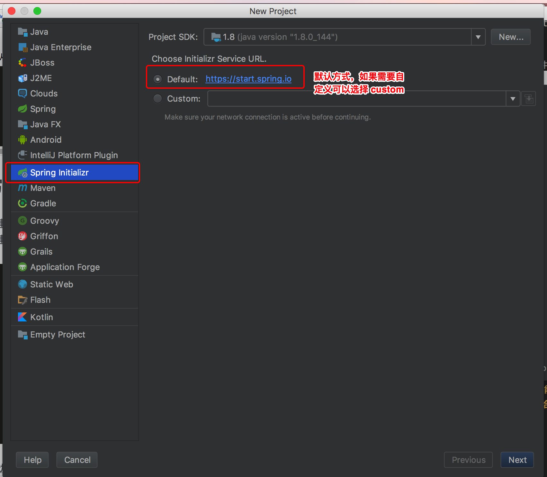The image size is (547, 477).
Task: Select IntelliJ Platform Plugin row
Action: (75, 155)
